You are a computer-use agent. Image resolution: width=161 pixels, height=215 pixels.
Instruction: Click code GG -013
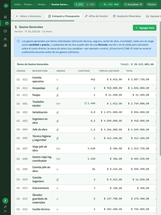click(22, 95)
